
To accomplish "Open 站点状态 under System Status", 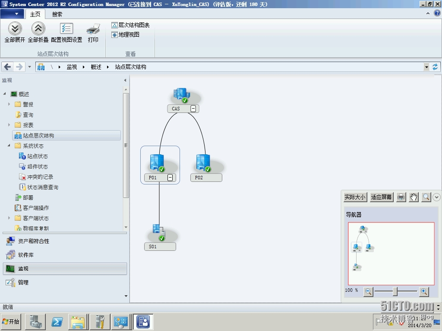I will tap(34, 156).
